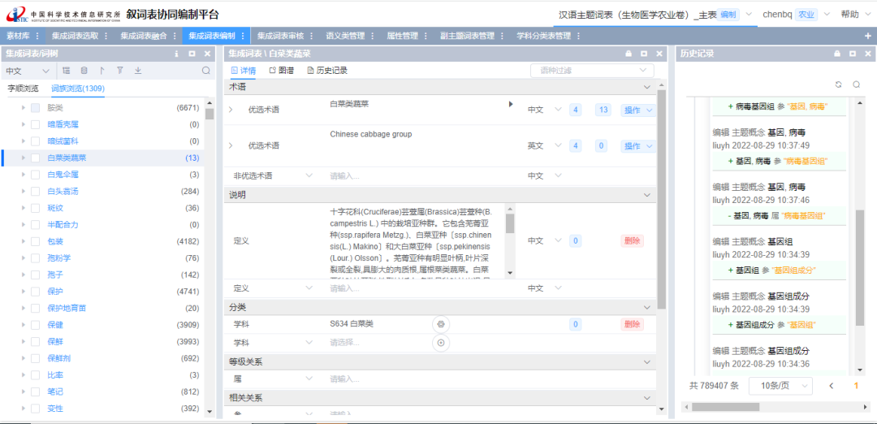Click the tree structure icon in left toolbar
The height and width of the screenshot is (424, 877).
(66, 71)
